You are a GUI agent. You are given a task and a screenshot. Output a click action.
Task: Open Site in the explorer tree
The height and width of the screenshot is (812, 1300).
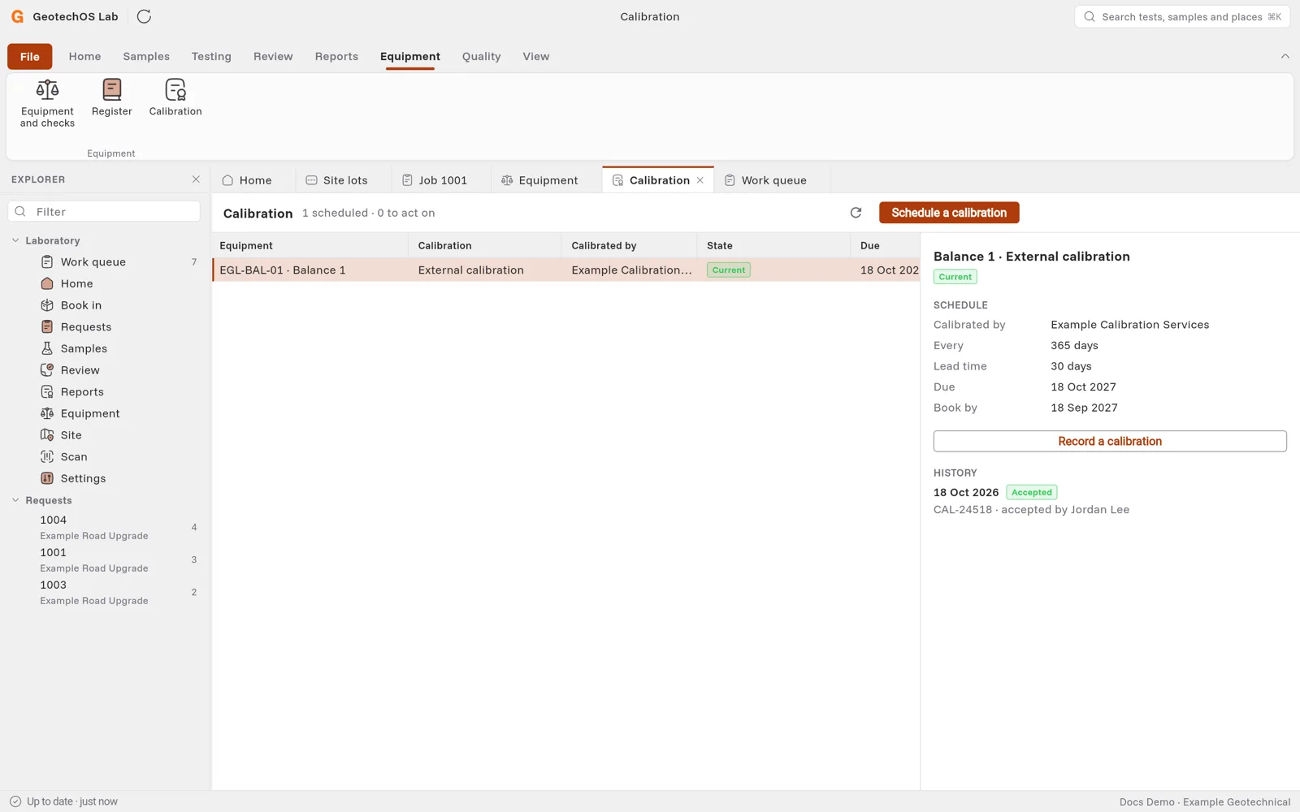(104, 435)
